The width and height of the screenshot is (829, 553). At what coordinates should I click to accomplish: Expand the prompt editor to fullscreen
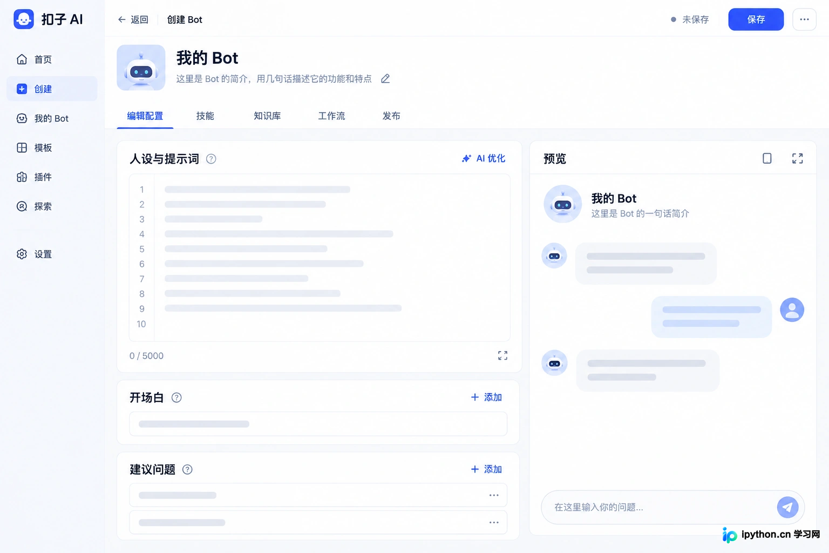(x=502, y=355)
